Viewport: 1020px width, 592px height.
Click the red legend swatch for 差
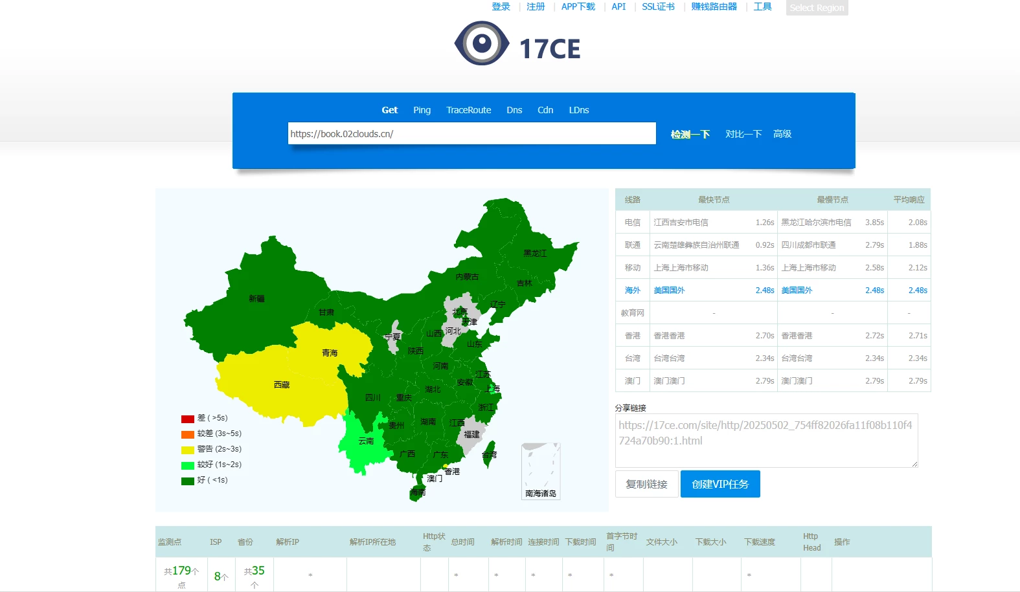(188, 419)
